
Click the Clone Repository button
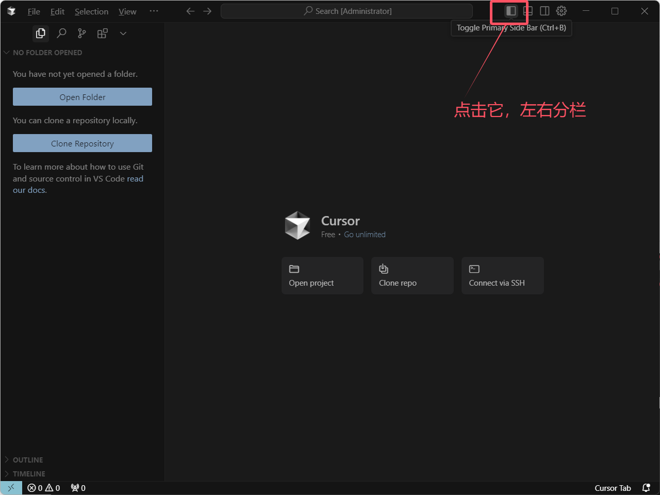point(82,143)
